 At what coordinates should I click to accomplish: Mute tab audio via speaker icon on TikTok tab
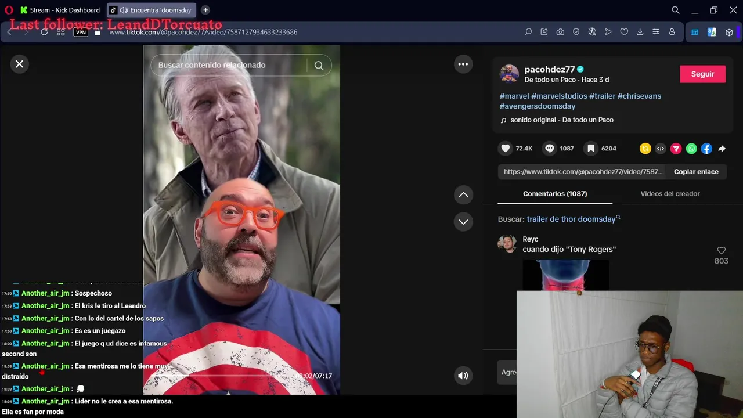(x=124, y=10)
